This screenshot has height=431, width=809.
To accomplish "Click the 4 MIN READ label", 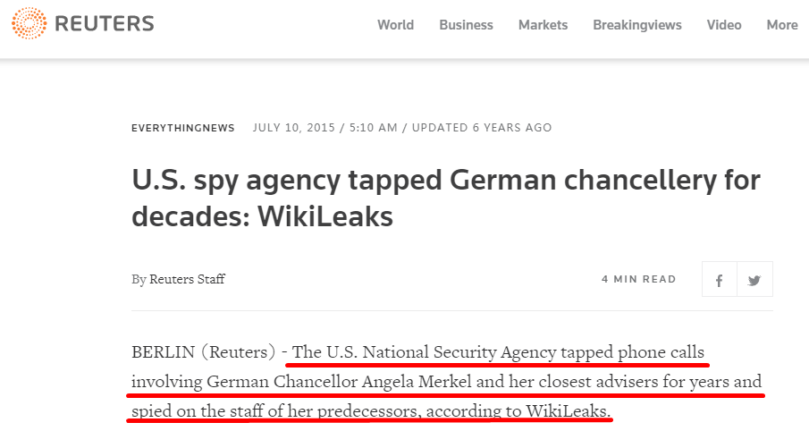I will pos(638,279).
